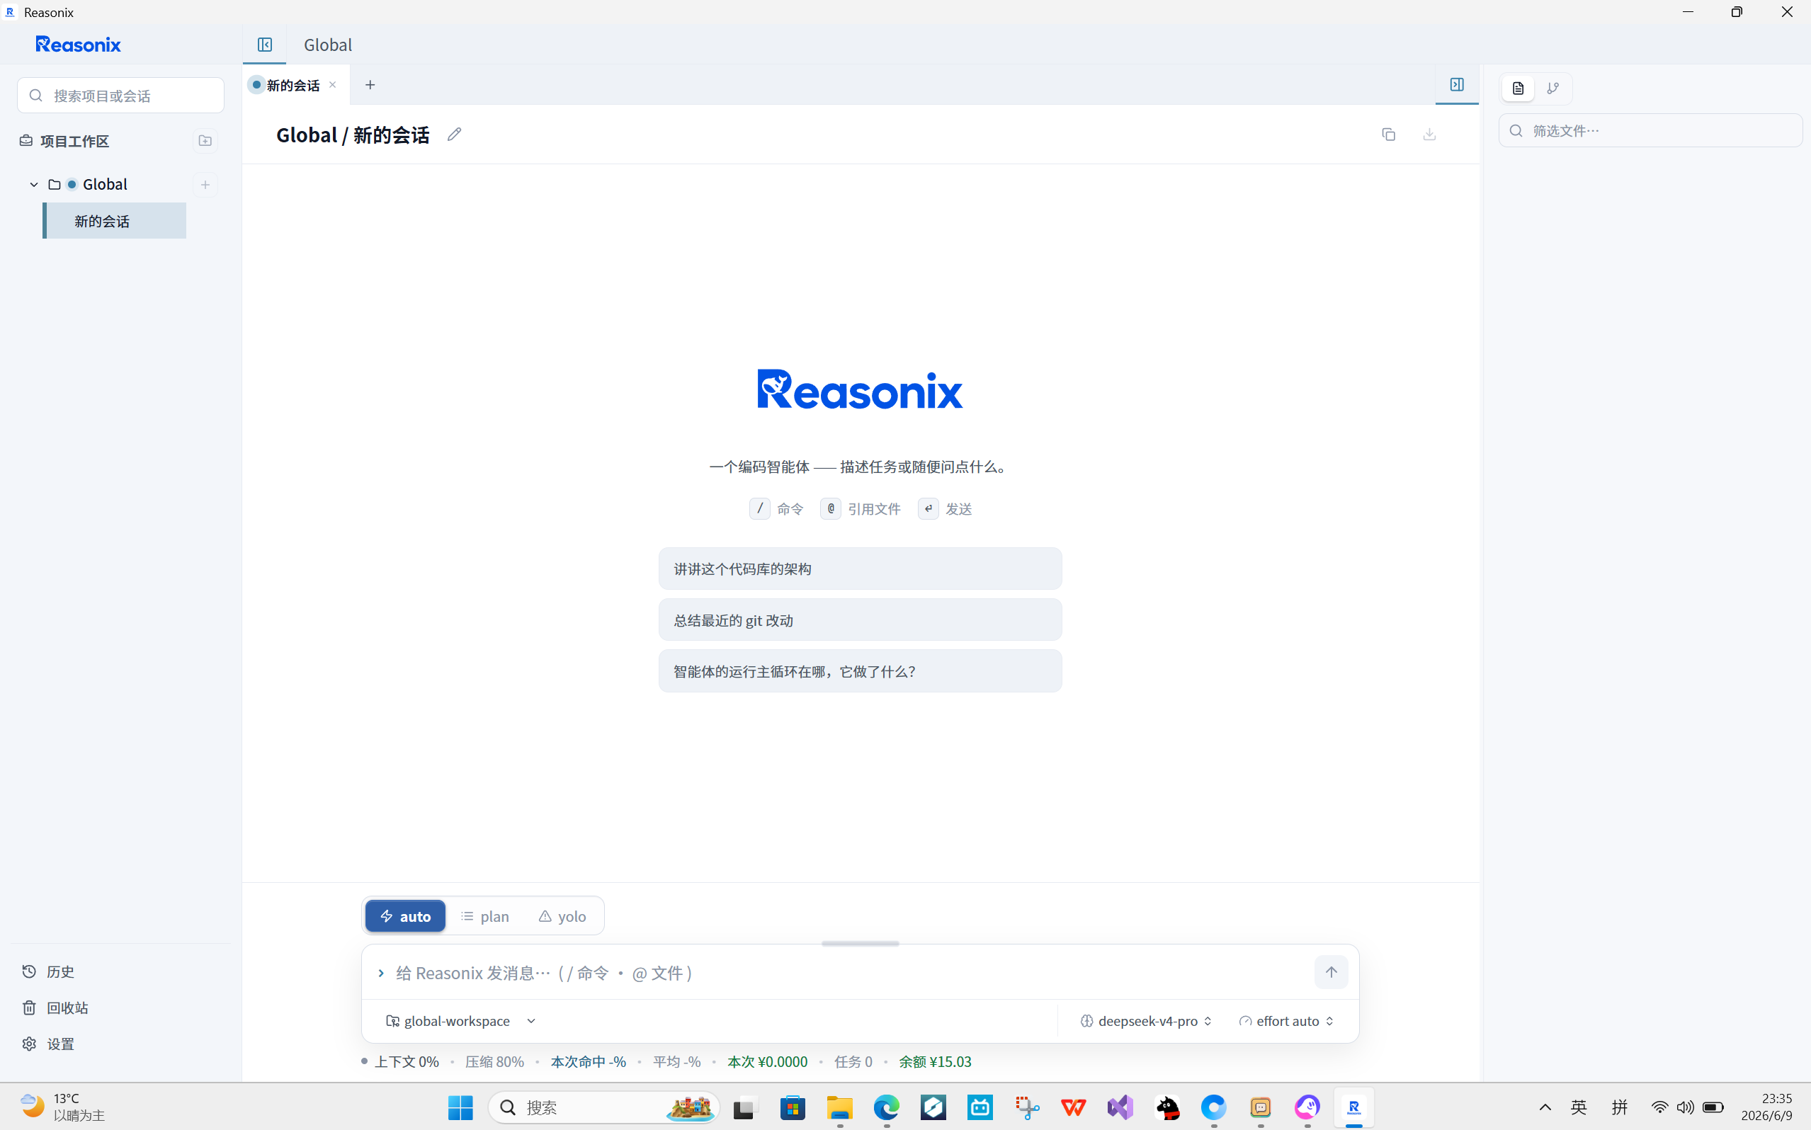Screen dimensions: 1811x1130
Task: Click 本次命中 -% status entry
Action: click(x=589, y=1062)
